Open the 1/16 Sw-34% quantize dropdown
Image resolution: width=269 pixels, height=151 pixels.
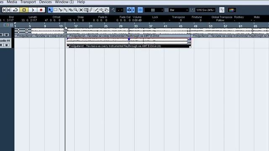[206, 10]
